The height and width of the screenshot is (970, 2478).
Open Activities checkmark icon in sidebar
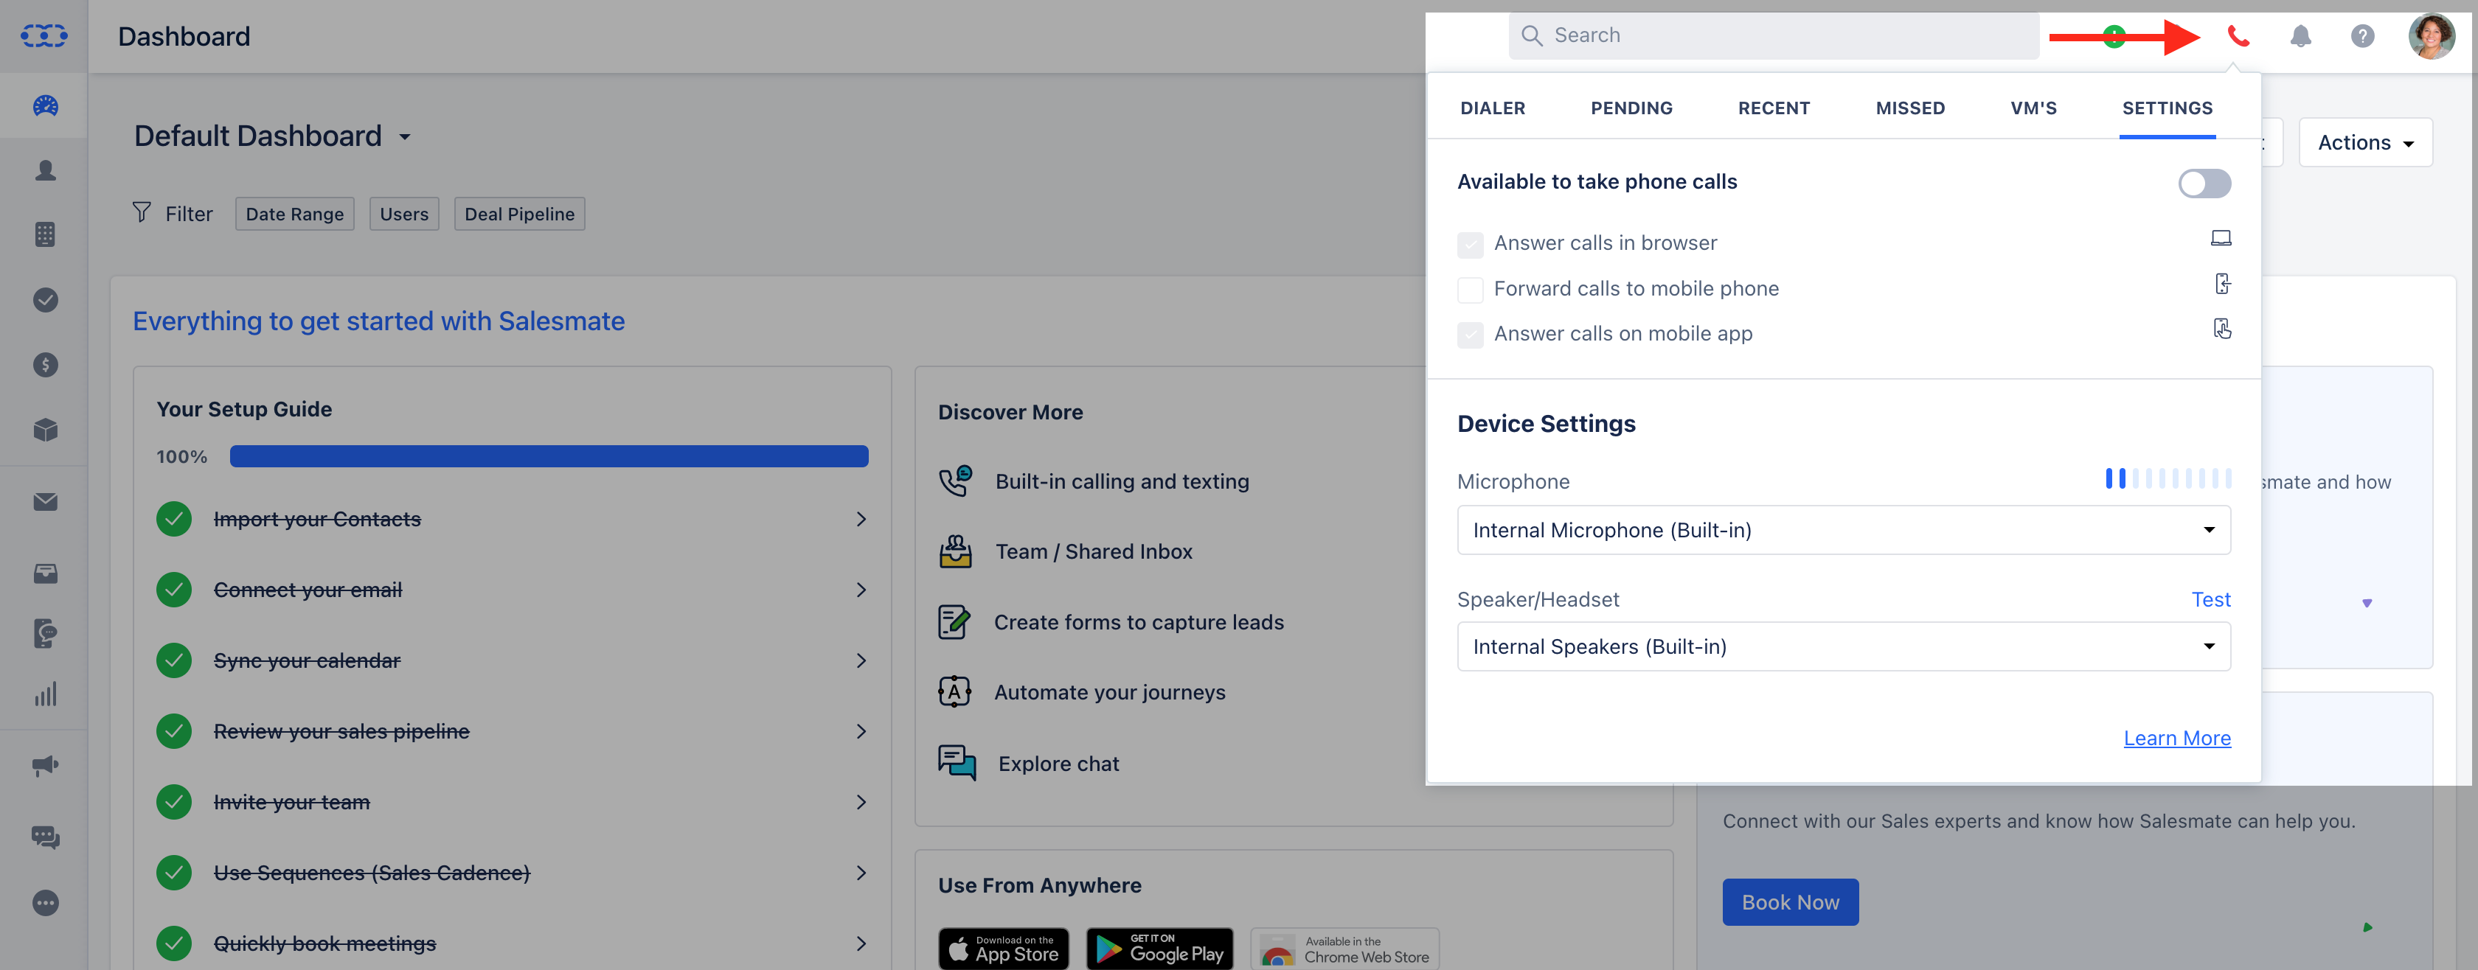(45, 300)
